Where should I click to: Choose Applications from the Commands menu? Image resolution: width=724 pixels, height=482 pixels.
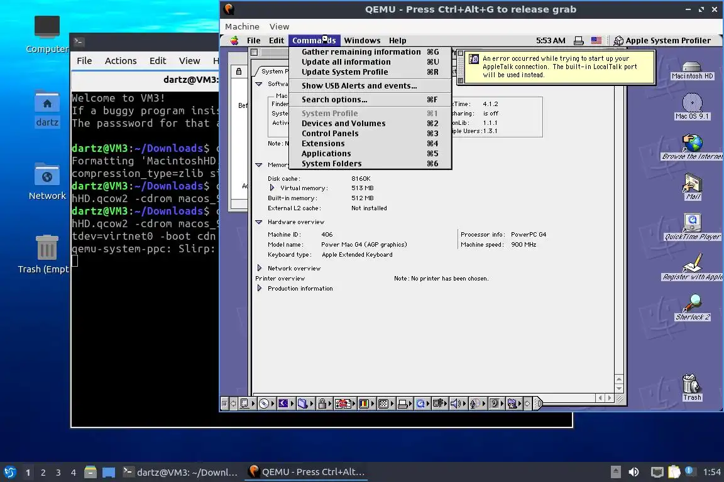tap(370, 154)
